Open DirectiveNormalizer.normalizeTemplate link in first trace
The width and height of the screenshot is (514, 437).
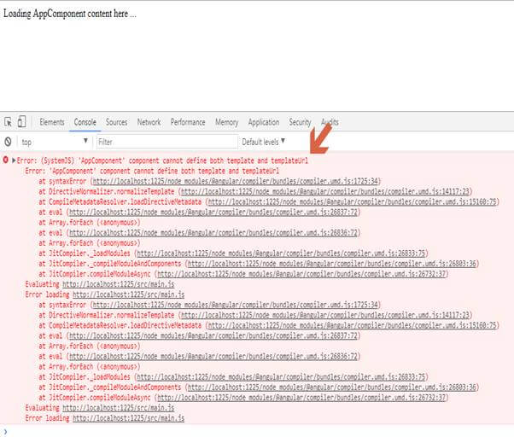click(x=325, y=191)
